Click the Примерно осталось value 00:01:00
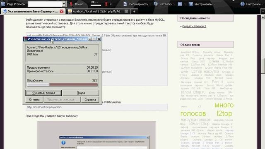 [92, 71]
